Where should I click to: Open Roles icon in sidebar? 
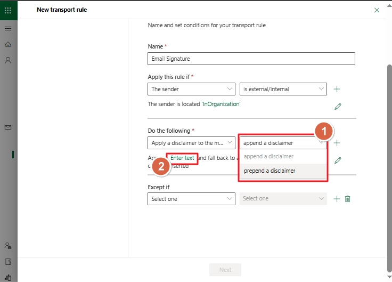tap(8, 246)
